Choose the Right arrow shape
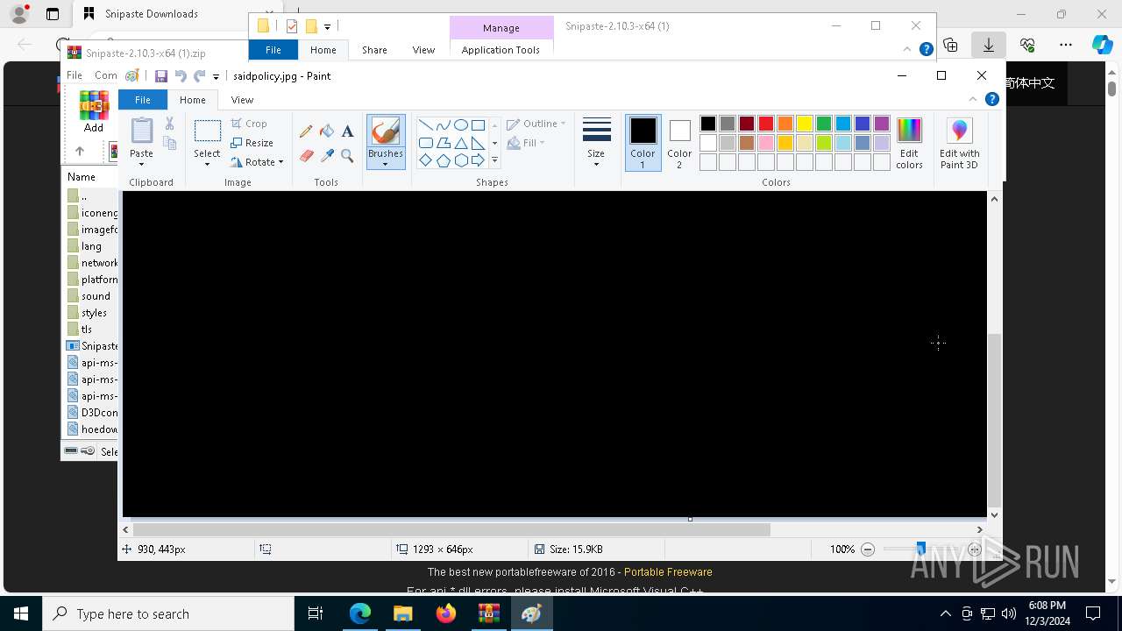This screenshot has width=1122, height=631. coord(478,160)
